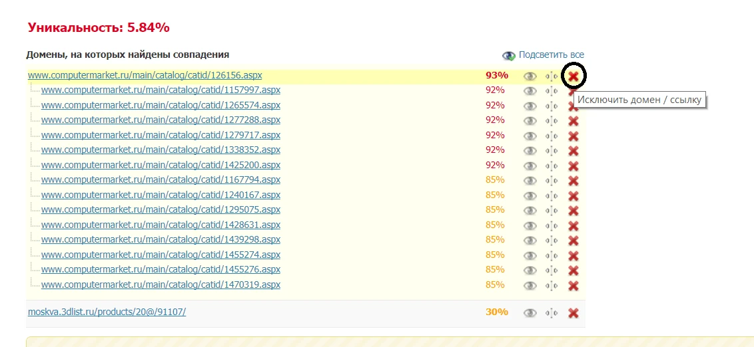
Task: Open compare icon on catid/1338352 row
Action: 552,151
